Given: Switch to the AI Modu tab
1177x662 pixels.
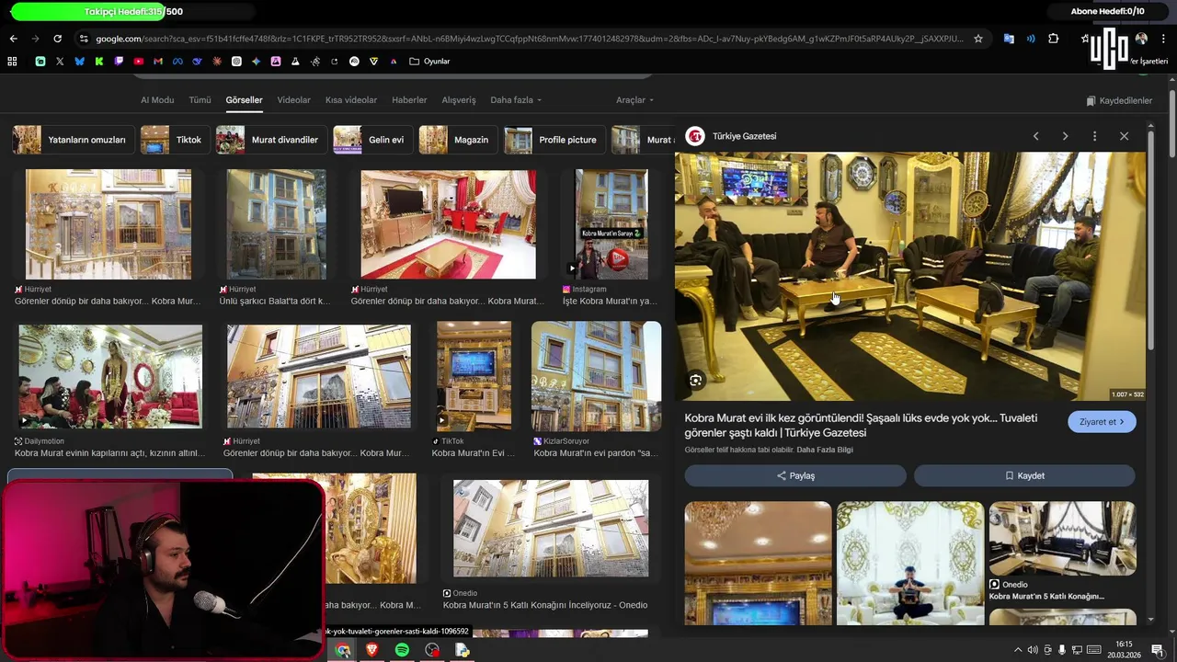Looking at the screenshot, I should [157, 100].
